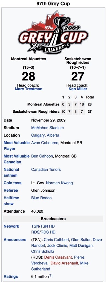Follow the Canadian Tenors link
Image resolution: width=106 pixels, height=282 pixels.
(46, 169)
